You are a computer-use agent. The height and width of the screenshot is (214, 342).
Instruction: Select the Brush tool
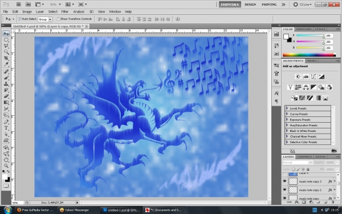pyautogui.click(x=6, y=78)
